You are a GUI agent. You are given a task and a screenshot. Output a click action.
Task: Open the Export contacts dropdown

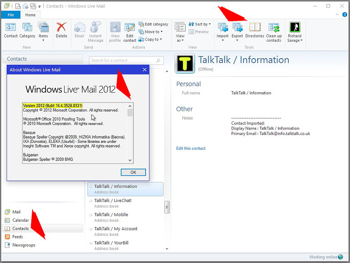(x=237, y=32)
